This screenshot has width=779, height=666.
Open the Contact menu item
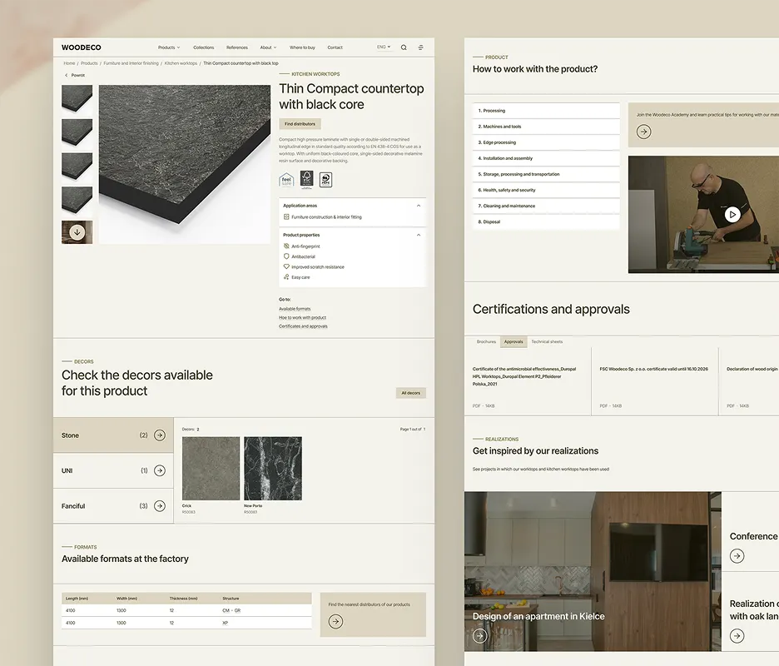(x=335, y=47)
